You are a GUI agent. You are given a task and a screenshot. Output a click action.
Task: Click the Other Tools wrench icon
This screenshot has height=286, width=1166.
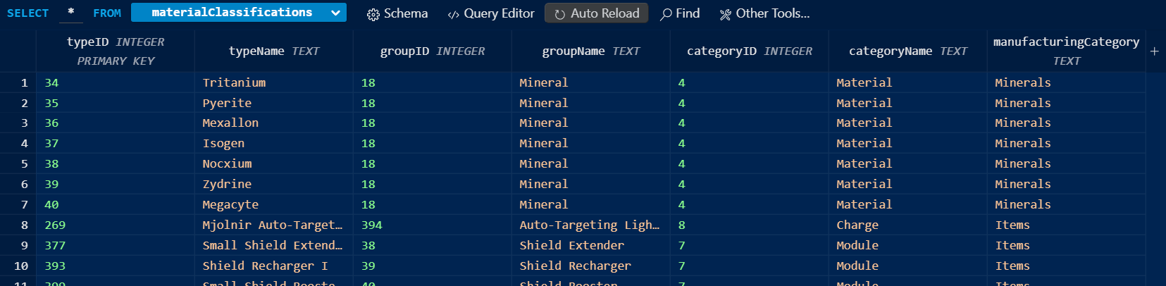(725, 14)
